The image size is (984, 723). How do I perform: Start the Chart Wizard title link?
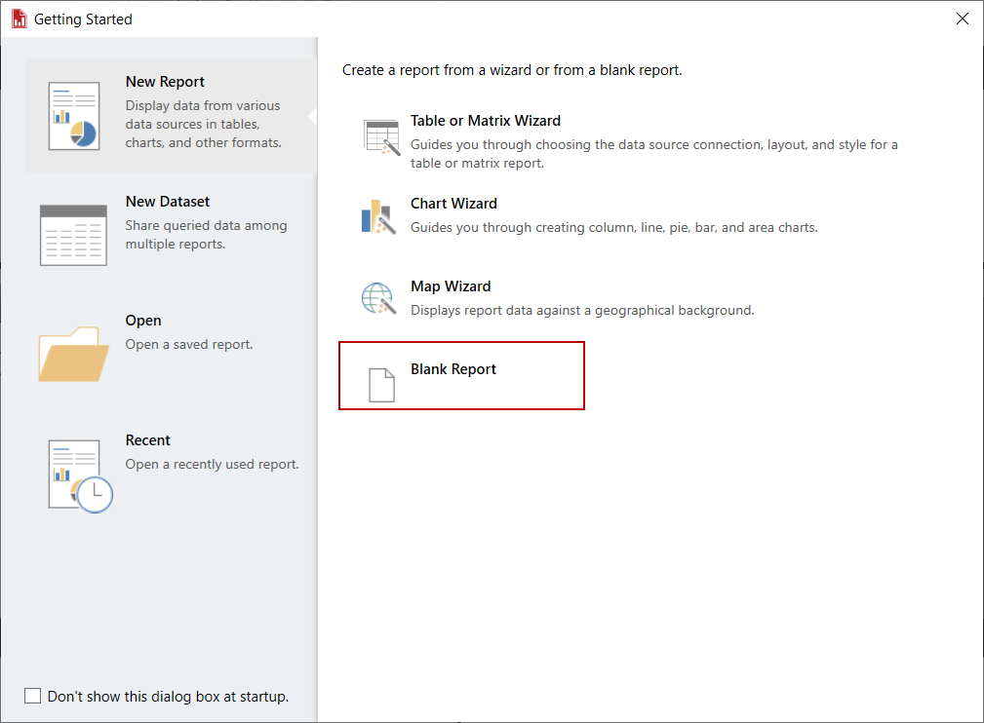click(x=453, y=204)
